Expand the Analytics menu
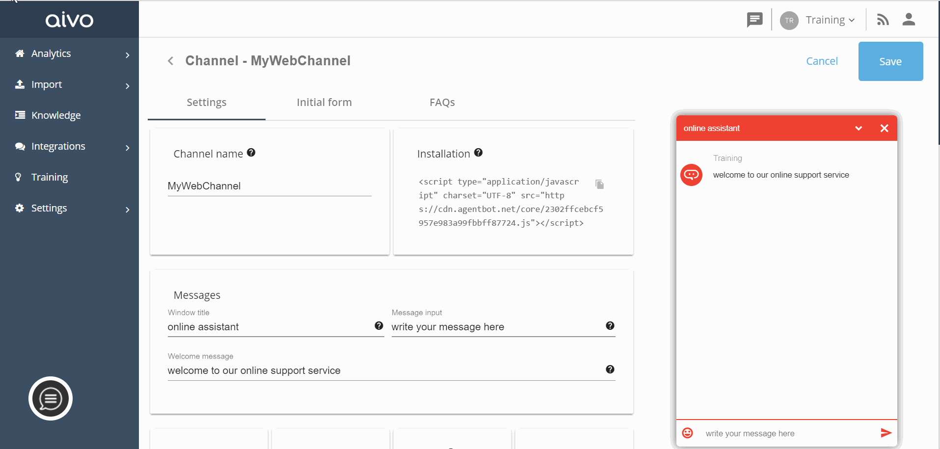 [x=128, y=55]
